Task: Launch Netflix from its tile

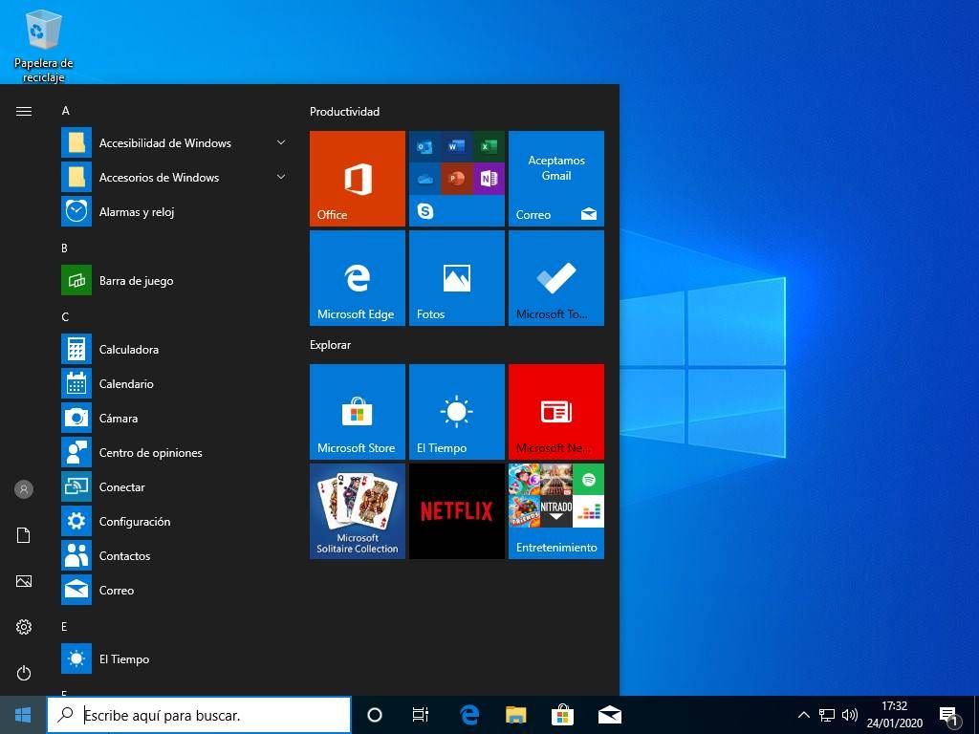Action: pyautogui.click(x=456, y=511)
